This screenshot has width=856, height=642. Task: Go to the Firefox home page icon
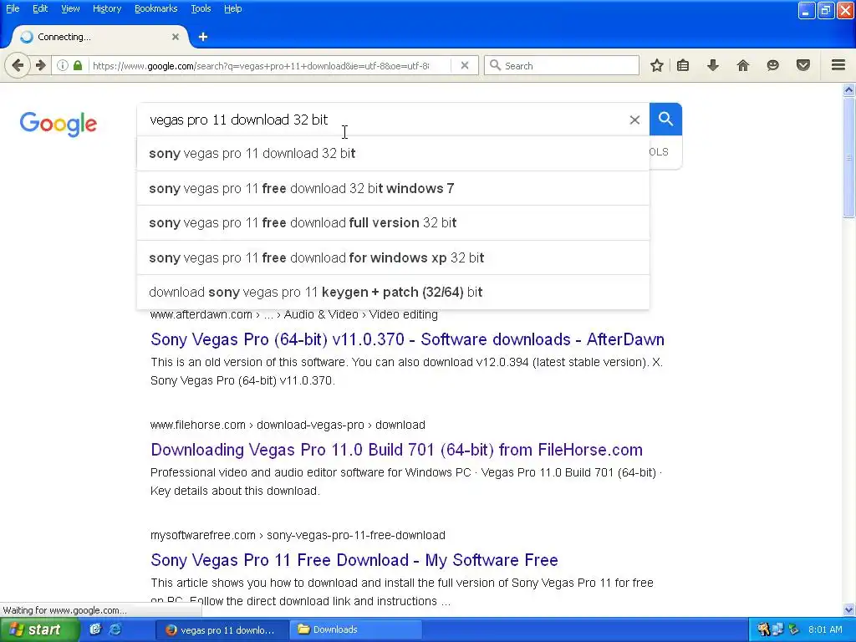tap(742, 65)
